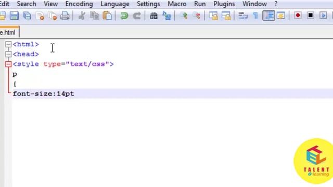Open the Window menu
The width and height of the screenshot is (333, 187).
(254, 4)
